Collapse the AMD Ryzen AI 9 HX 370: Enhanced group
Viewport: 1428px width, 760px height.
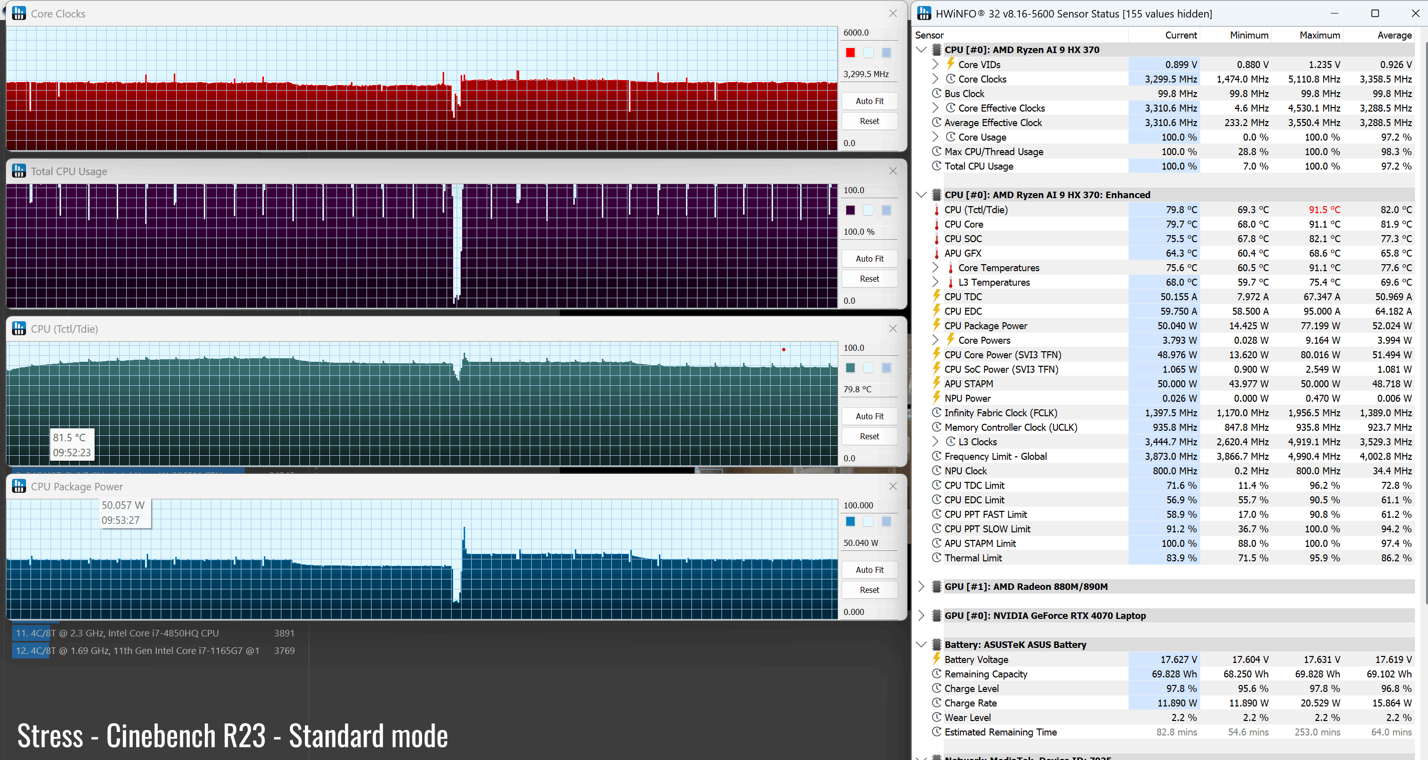tap(921, 195)
